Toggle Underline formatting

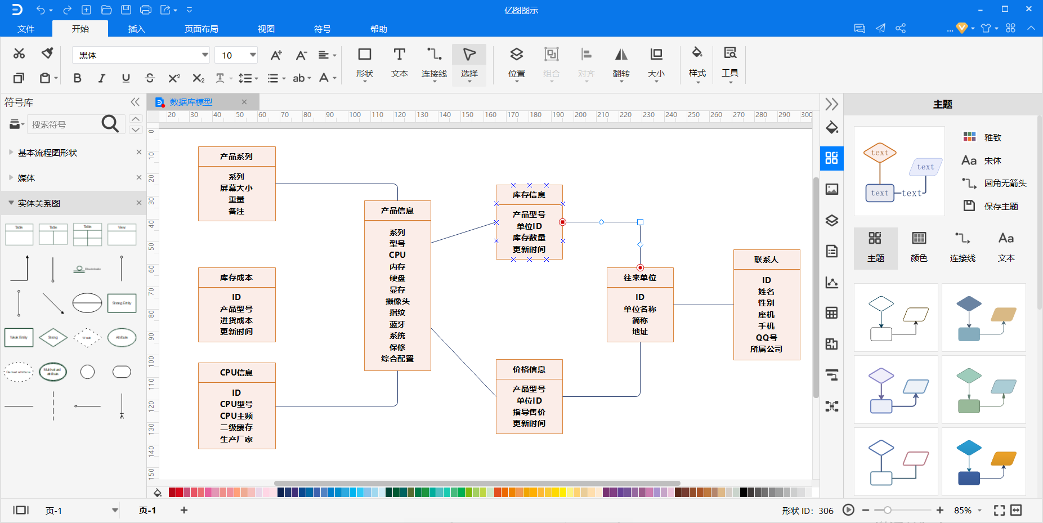pos(126,78)
